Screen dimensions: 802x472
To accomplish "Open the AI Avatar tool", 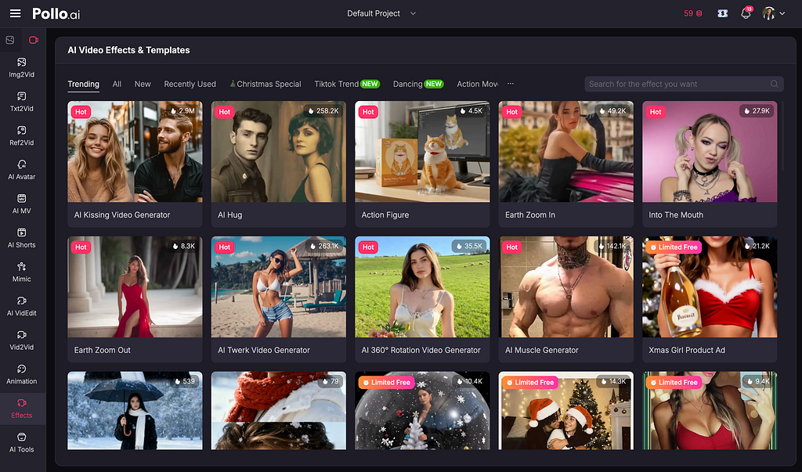I will coord(21,170).
